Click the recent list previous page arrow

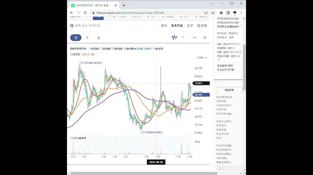click(x=219, y=168)
